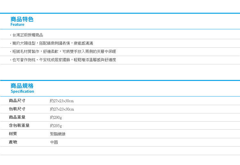Select the 商品尺寸 row label
The height and width of the screenshot is (165, 240).
[17, 101]
